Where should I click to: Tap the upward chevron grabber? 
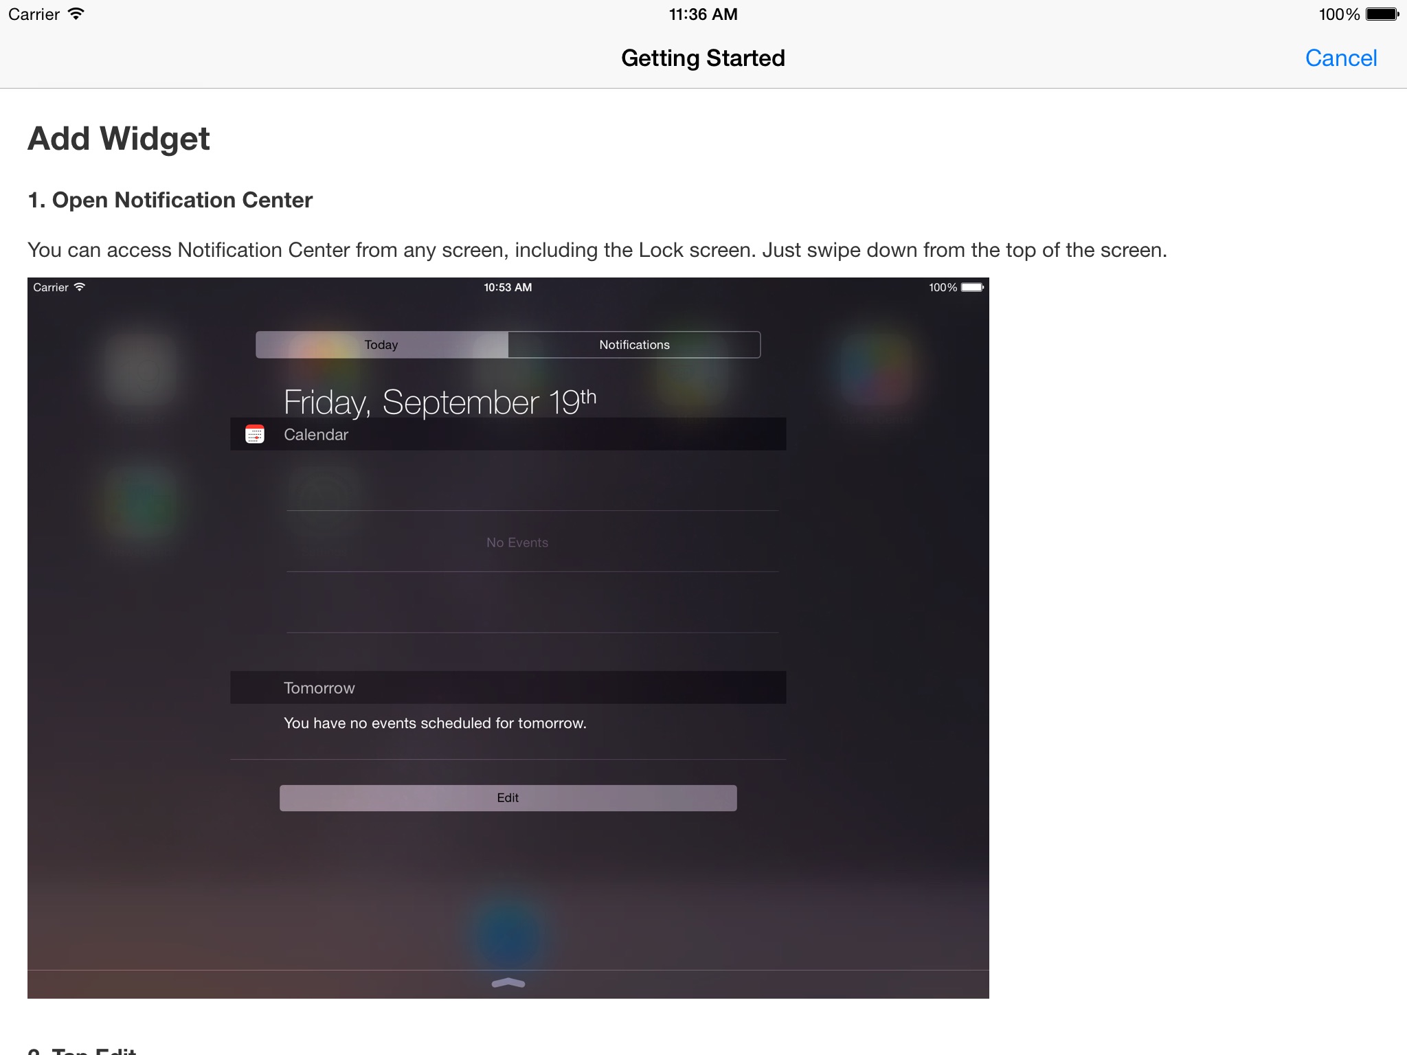pos(508,984)
